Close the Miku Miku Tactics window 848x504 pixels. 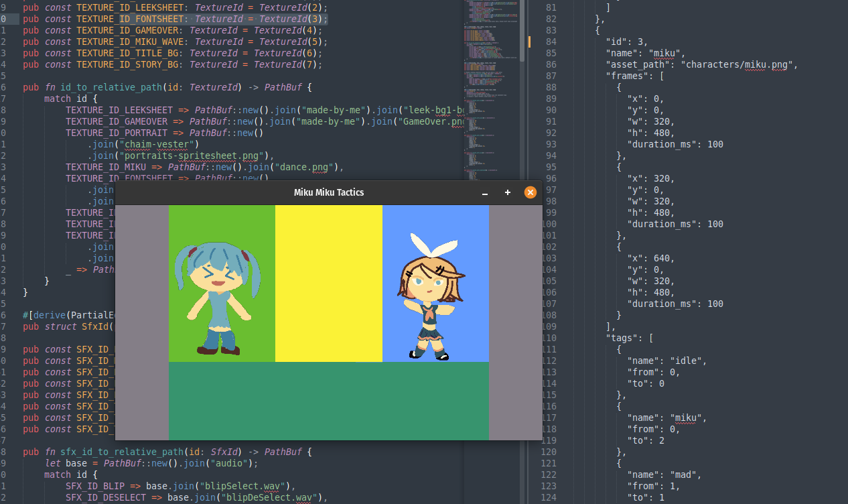tap(531, 192)
